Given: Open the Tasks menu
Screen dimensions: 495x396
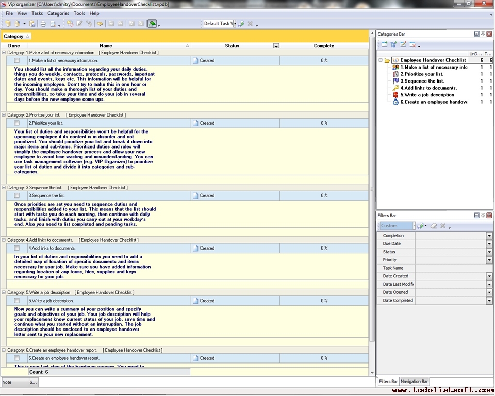Looking at the screenshot, I should click(x=37, y=13).
